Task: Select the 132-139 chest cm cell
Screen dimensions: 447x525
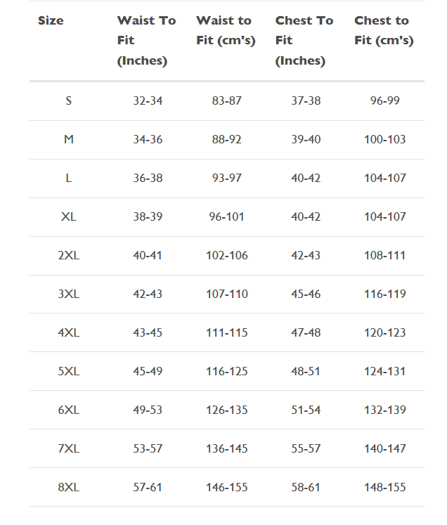Action: 385,410
